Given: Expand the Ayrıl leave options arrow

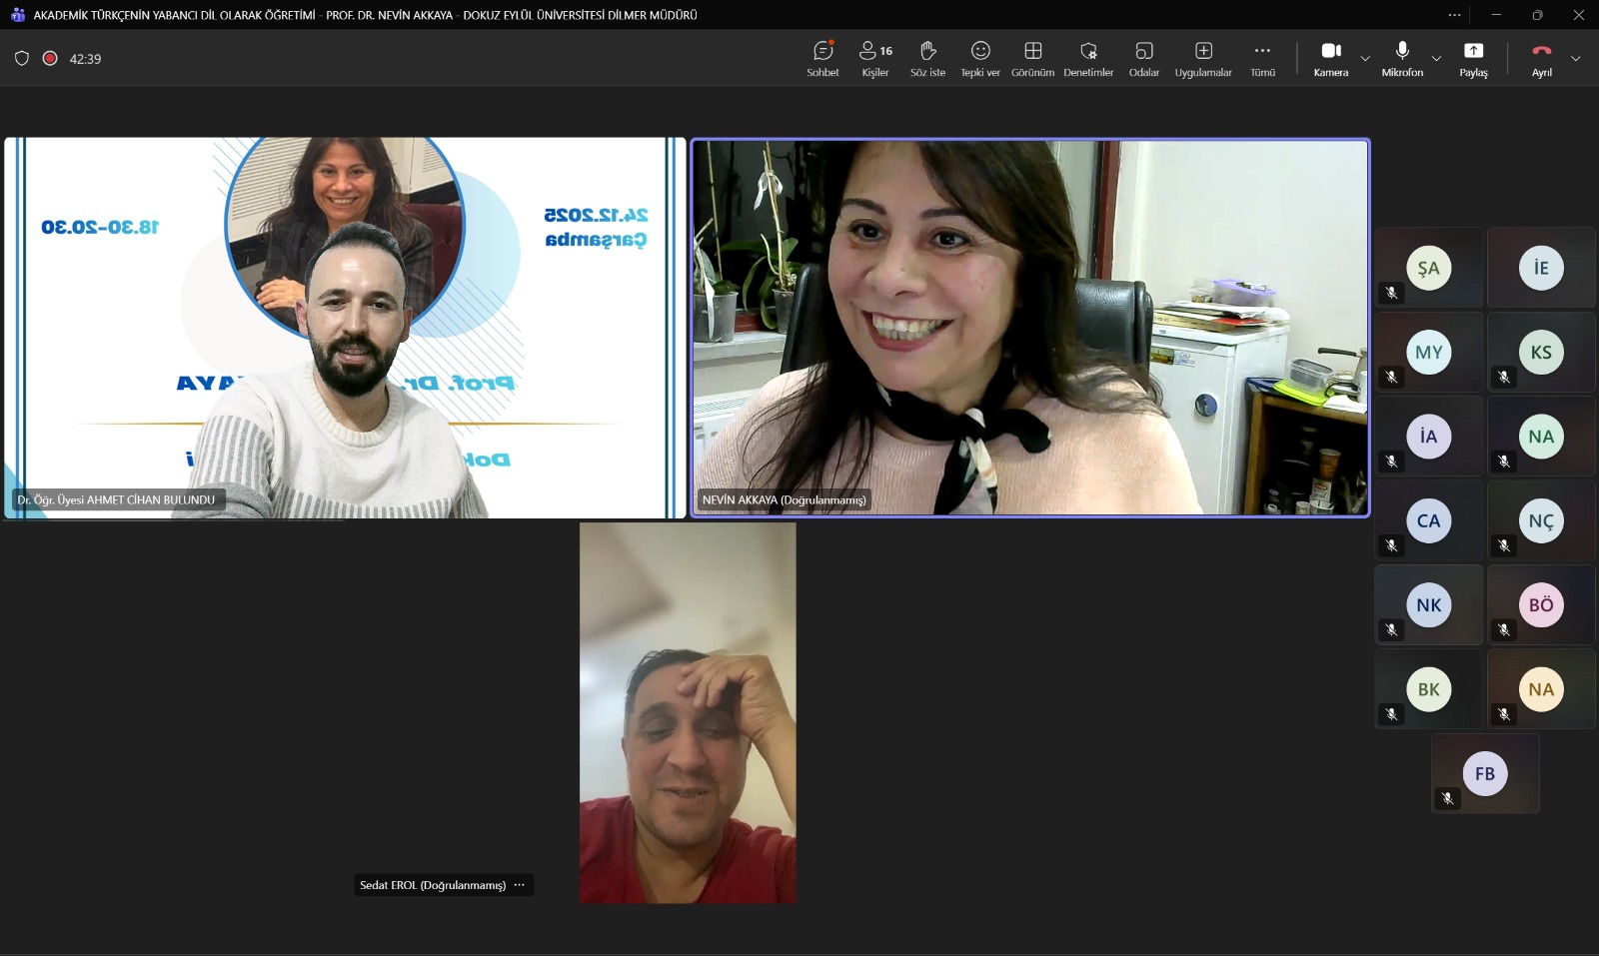Looking at the screenshot, I should tap(1576, 59).
